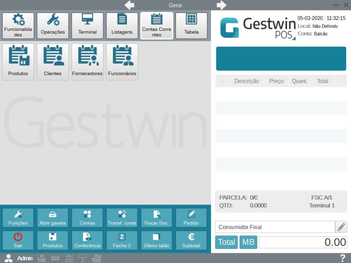Open Clientes current accounts

(53, 62)
